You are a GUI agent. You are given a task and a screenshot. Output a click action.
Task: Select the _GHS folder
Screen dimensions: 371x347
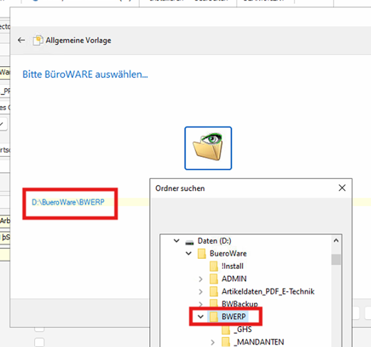click(x=243, y=329)
